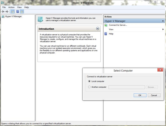Viewport: 166px width, 126px height.
Task: Confirm with the OK button
Action: point(140,95)
